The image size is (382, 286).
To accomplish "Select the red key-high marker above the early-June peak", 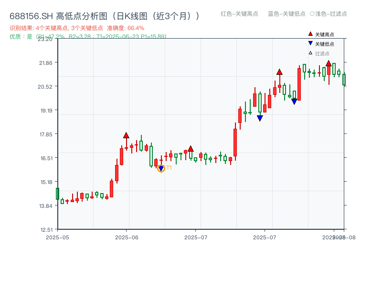I will pos(125,135).
